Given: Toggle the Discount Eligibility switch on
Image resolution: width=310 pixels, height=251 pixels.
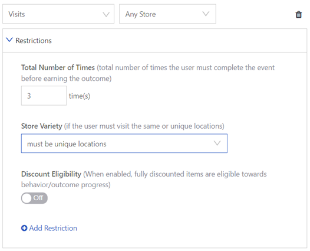Looking at the screenshot, I should point(34,198).
